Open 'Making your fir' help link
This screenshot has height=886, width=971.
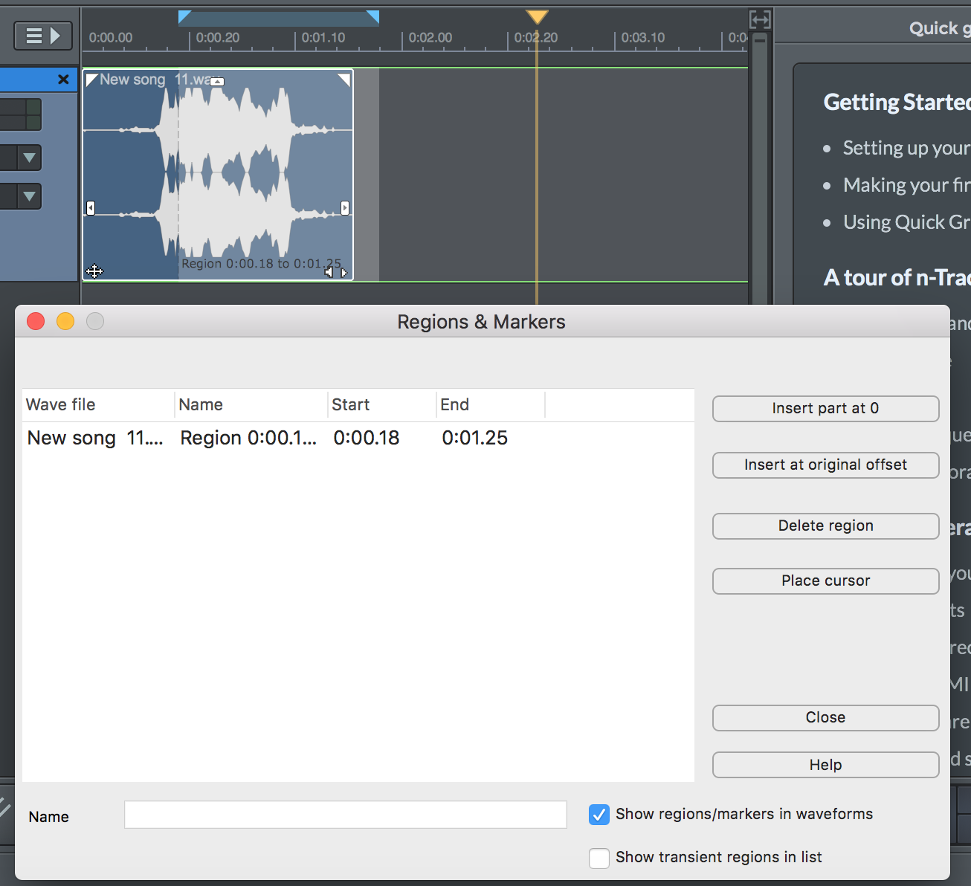coord(906,185)
